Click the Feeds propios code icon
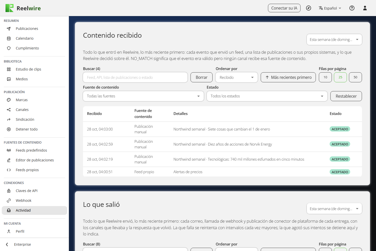The image size is (376, 251). tap(9, 170)
